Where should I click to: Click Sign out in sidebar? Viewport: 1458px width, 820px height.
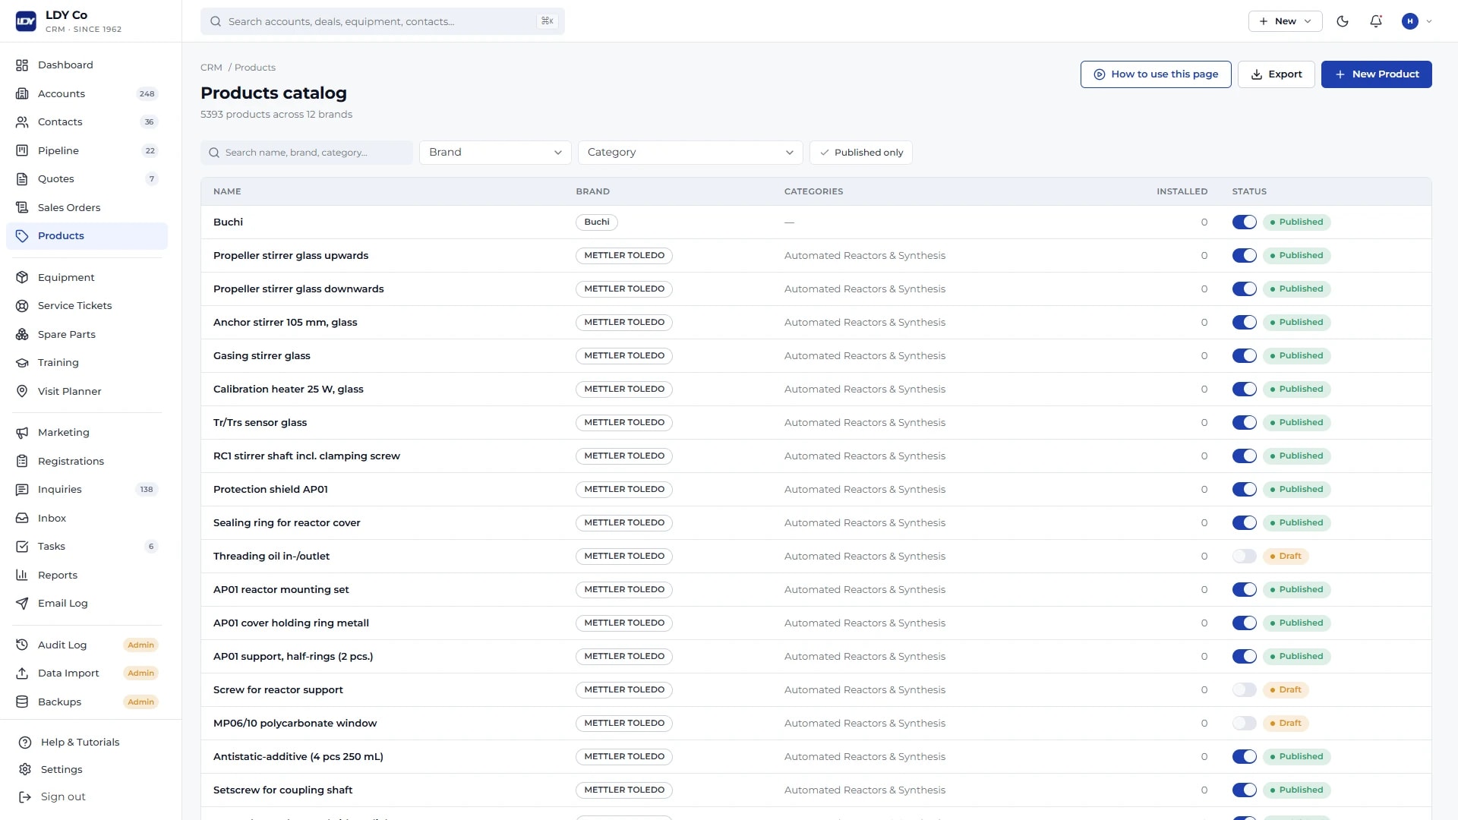coord(63,797)
